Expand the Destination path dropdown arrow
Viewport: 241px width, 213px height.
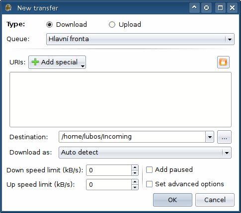click(210, 137)
